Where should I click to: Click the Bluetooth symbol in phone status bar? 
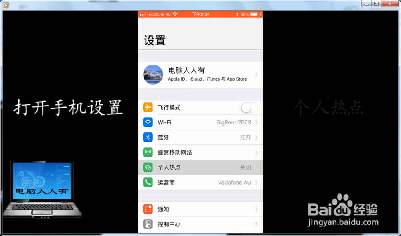pyautogui.click(x=237, y=14)
